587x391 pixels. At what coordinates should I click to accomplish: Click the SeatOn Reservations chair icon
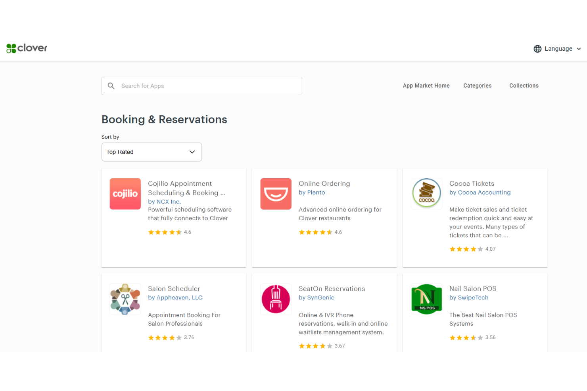[x=276, y=299]
